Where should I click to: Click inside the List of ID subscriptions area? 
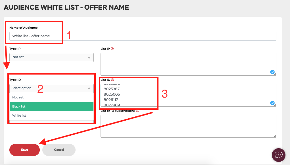click(188, 126)
